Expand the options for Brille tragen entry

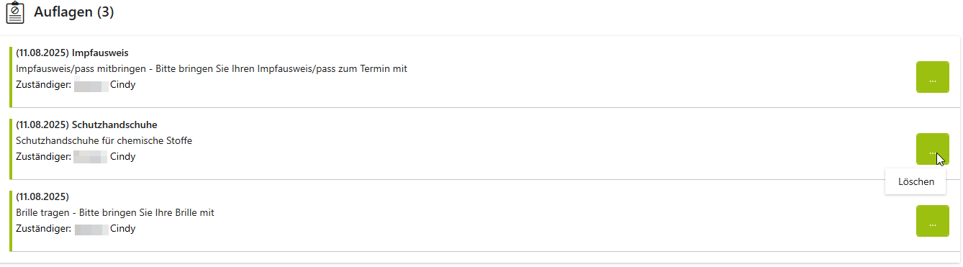pyautogui.click(x=932, y=221)
